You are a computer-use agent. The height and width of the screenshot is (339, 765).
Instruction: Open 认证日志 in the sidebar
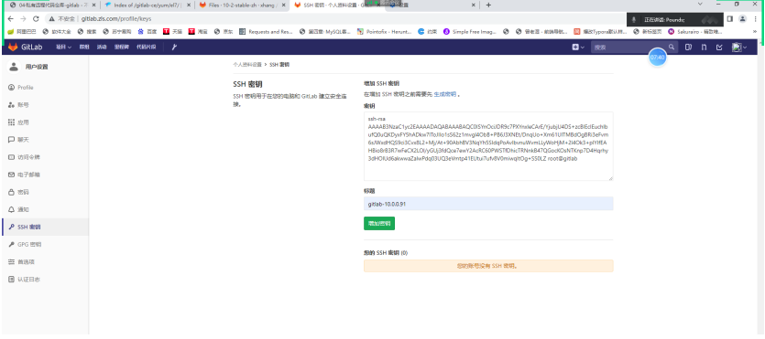click(25, 280)
